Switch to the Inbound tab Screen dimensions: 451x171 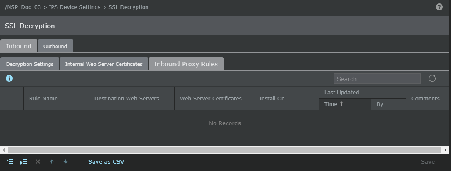tap(19, 46)
